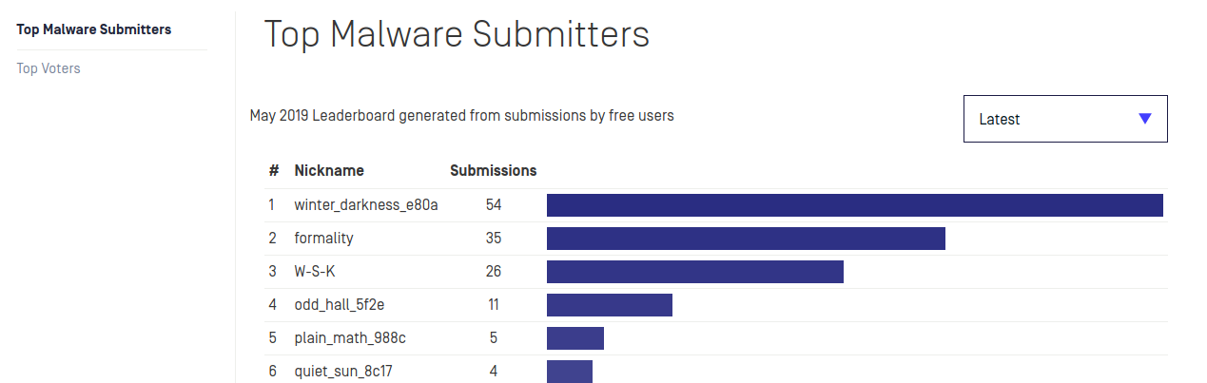Click the Top Malware Submitters page heading
The width and height of the screenshot is (1207, 383).
click(x=457, y=35)
